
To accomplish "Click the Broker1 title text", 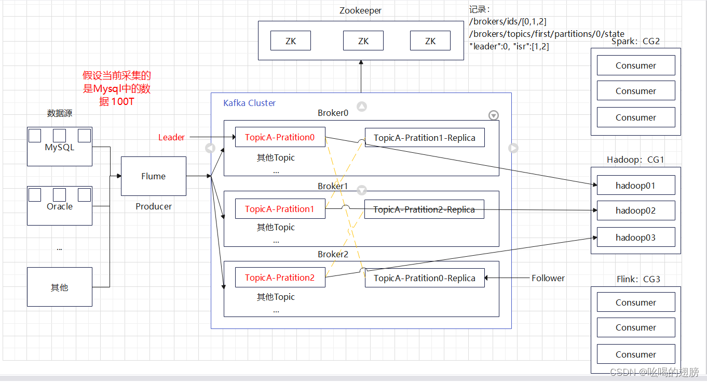I will [x=333, y=186].
